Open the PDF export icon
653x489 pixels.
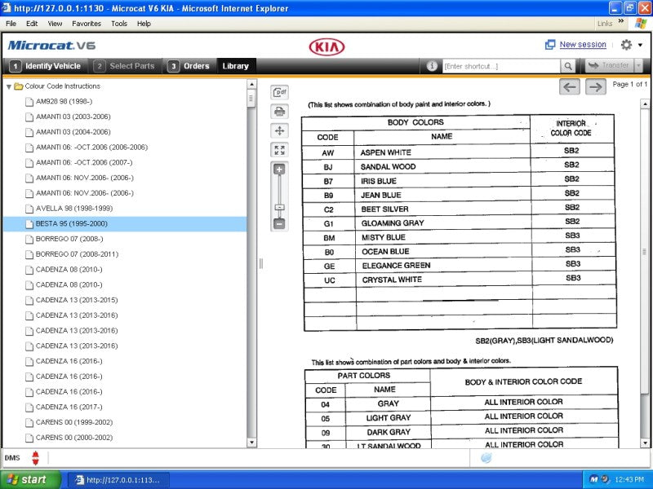[279, 92]
